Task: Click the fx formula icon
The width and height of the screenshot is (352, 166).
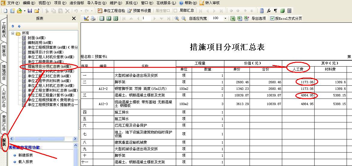Action: [269, 11]
